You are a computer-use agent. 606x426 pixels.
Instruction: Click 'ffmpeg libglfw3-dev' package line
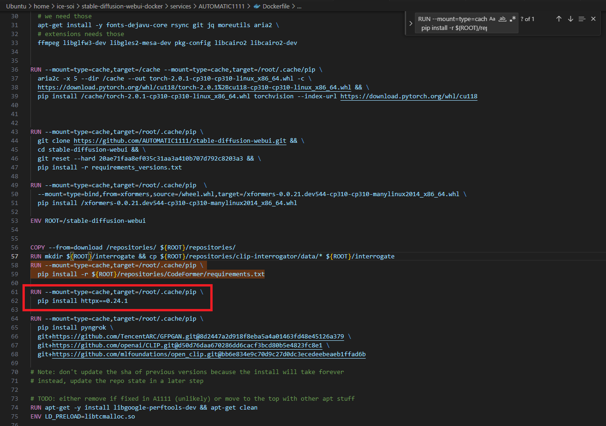pos(167,43)
